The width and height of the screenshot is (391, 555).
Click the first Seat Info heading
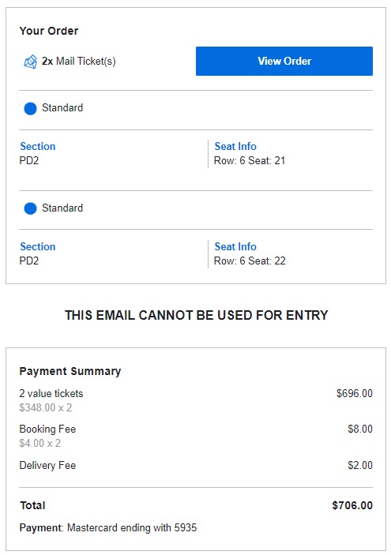(235, 146)
